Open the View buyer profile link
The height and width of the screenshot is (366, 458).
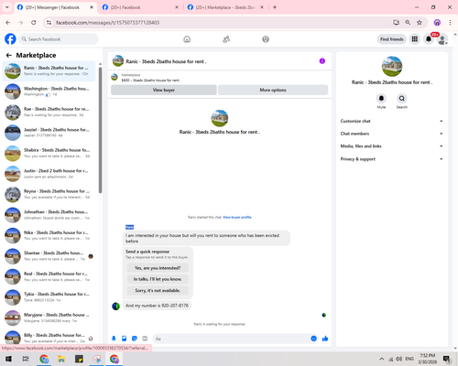click(237, 217)
